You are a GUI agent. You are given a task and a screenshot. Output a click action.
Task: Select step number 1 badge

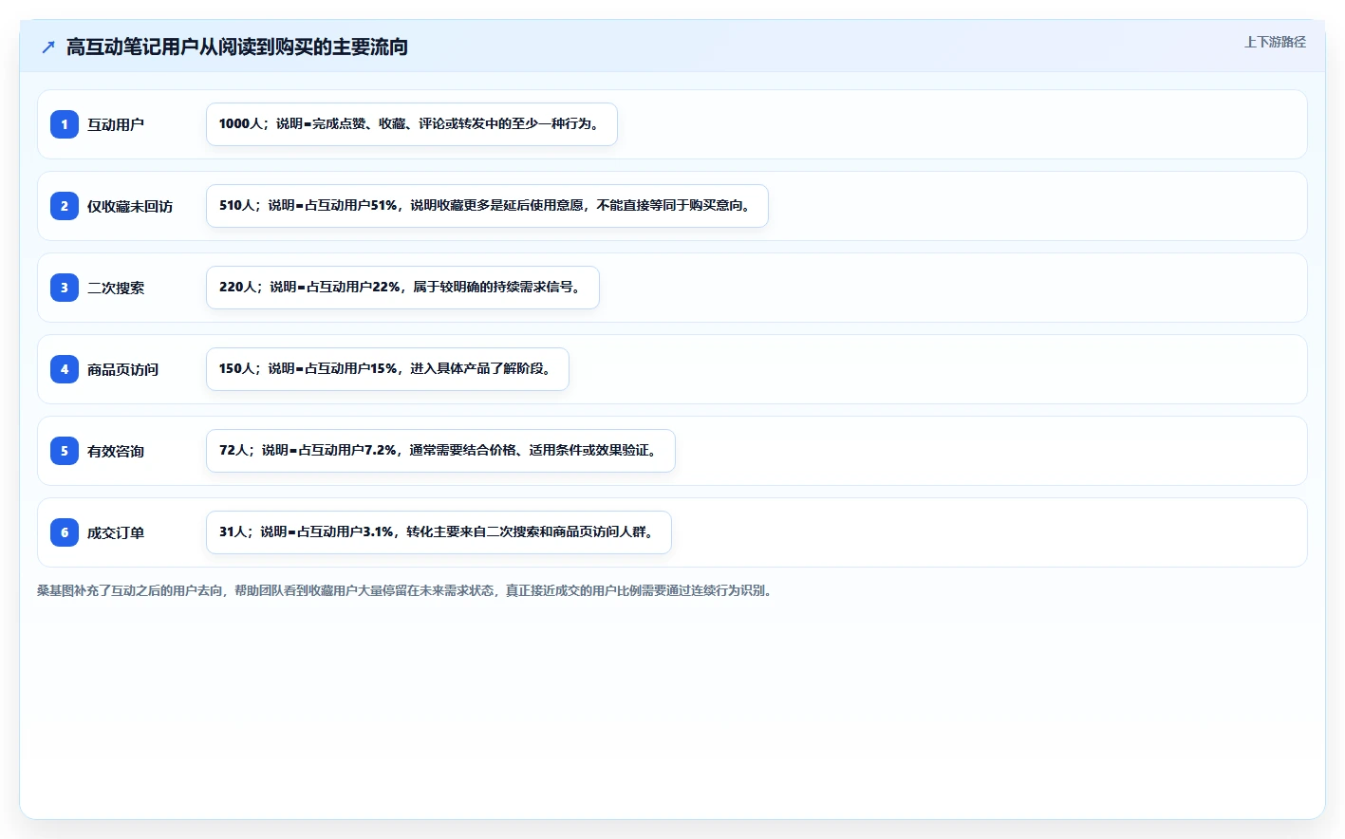click(x=65, y=124)
